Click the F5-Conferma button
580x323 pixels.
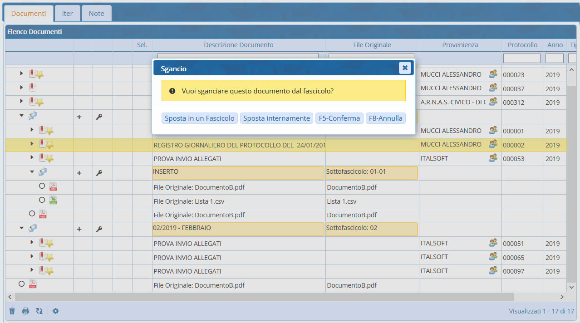339,118
